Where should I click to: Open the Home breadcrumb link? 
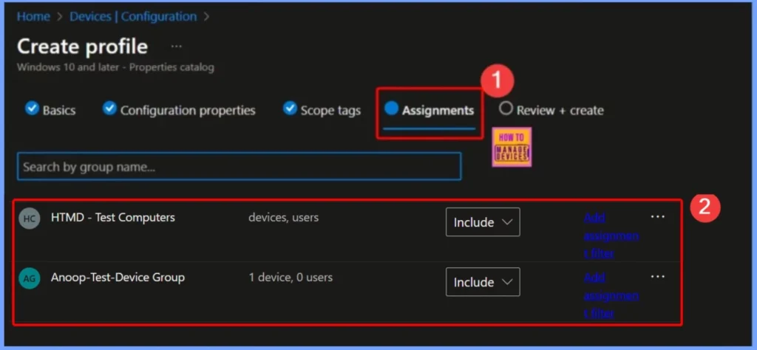tap(33, 16)
